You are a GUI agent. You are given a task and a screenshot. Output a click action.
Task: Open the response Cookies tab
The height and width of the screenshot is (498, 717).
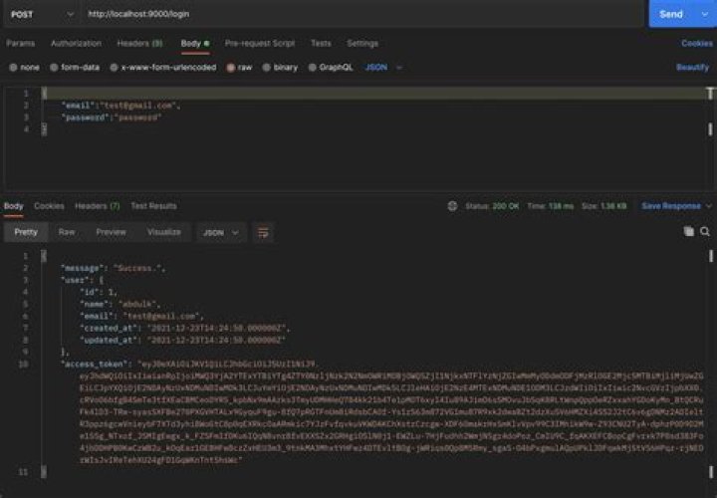point(49,206)
